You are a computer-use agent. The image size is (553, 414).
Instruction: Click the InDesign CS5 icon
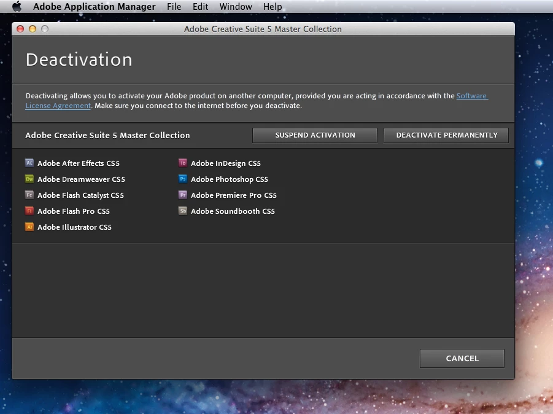coord(183,163)
